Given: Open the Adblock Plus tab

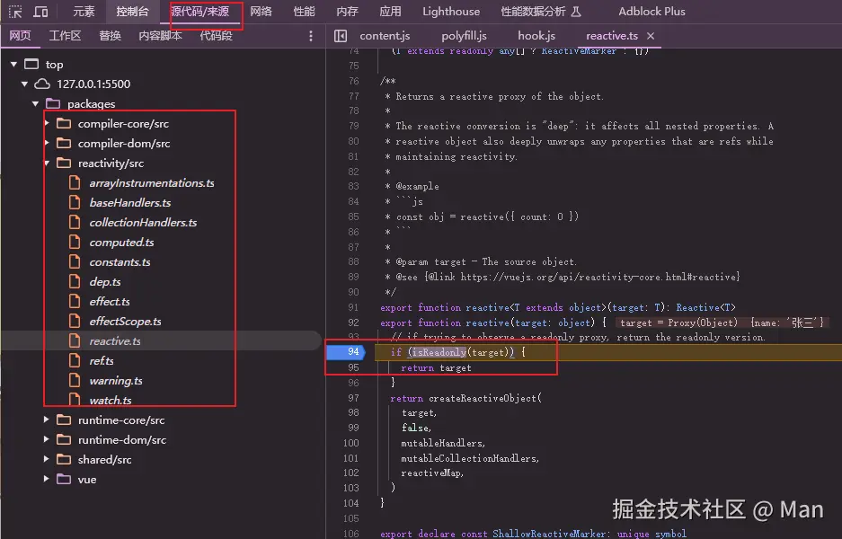Looking at the screenshot, I should click(651, 12).
